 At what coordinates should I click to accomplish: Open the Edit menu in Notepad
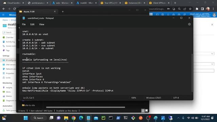pos(32,24)
